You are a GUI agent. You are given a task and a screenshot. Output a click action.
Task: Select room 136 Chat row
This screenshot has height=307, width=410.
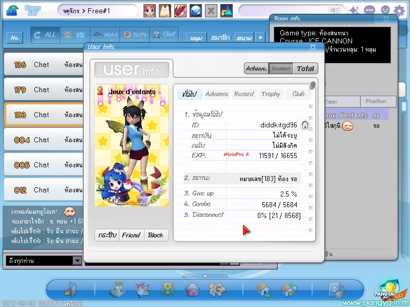[44, 64]
